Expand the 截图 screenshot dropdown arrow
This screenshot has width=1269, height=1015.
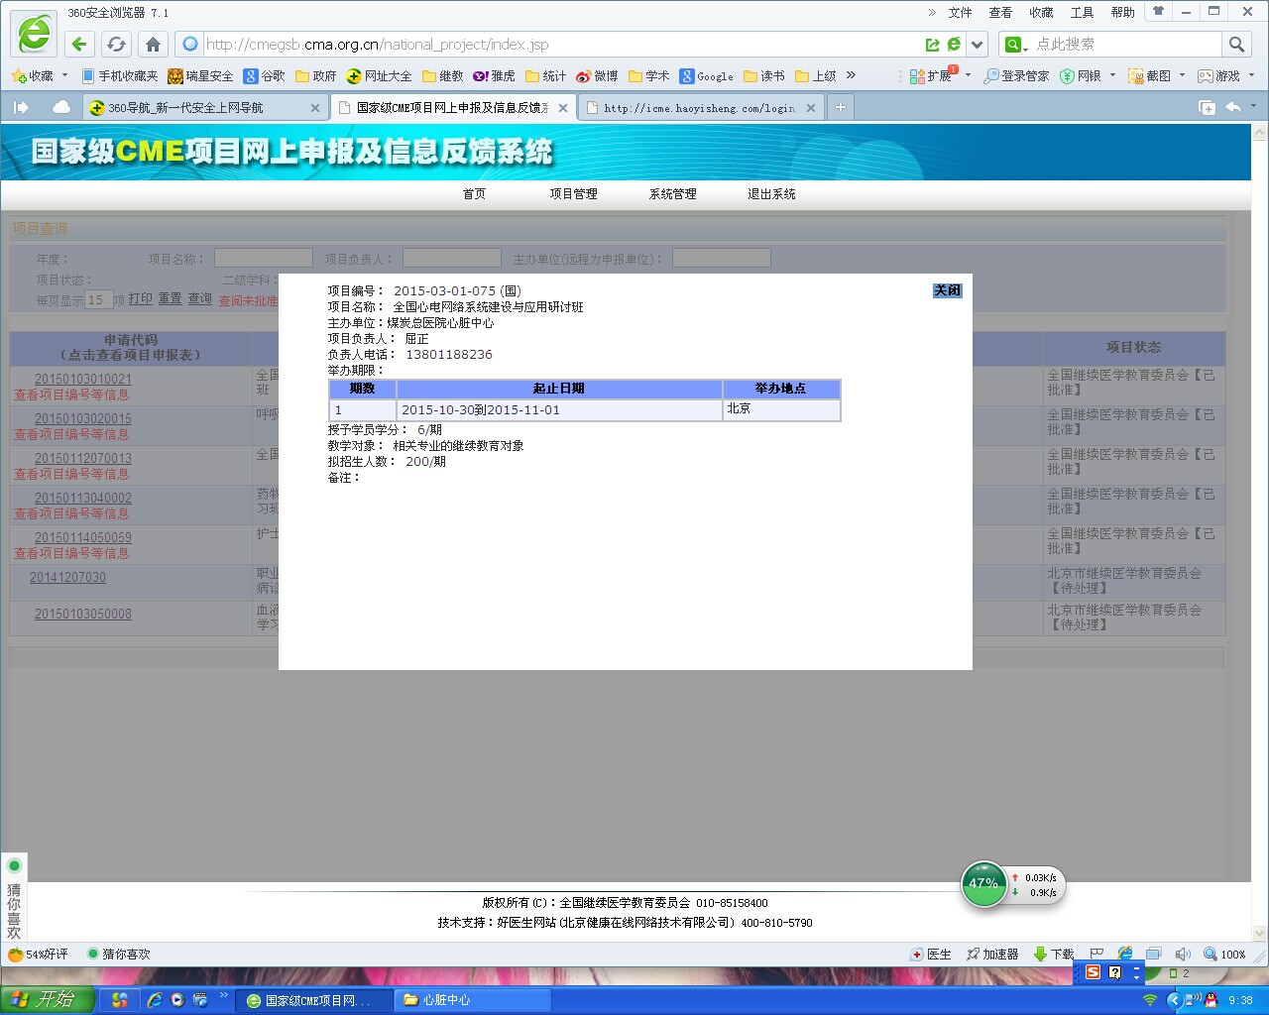click(x=1182, y=76)
